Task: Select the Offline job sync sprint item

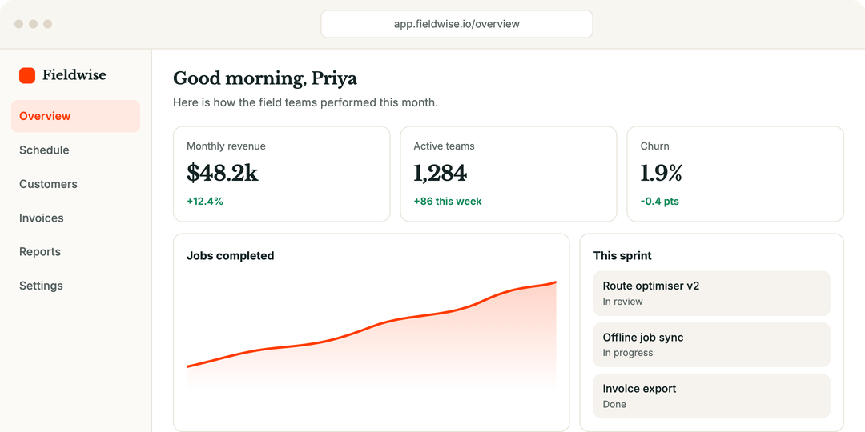Action: pyautogui.click(x=712, y=345)
